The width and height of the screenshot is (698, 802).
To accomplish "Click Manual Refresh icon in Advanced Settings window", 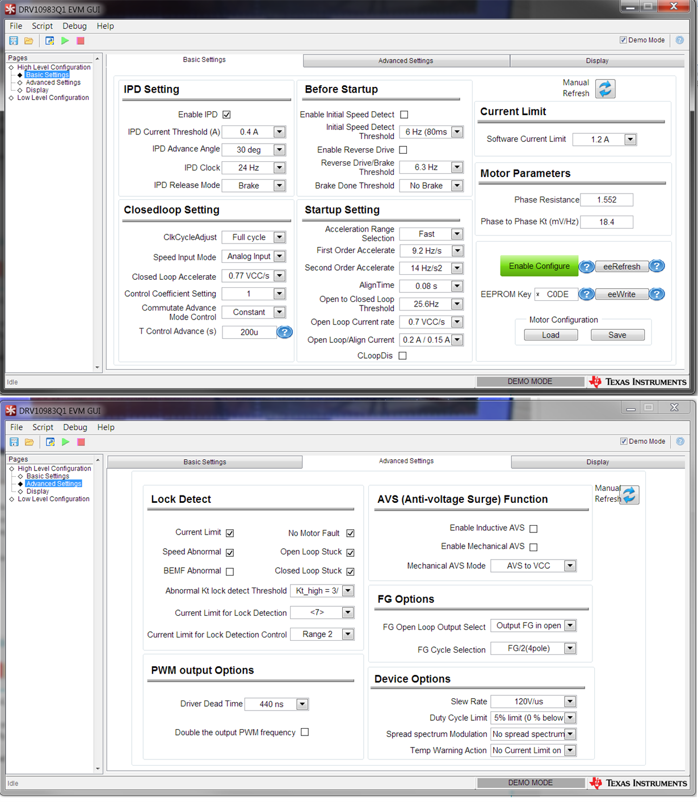I will click(629, 495).
